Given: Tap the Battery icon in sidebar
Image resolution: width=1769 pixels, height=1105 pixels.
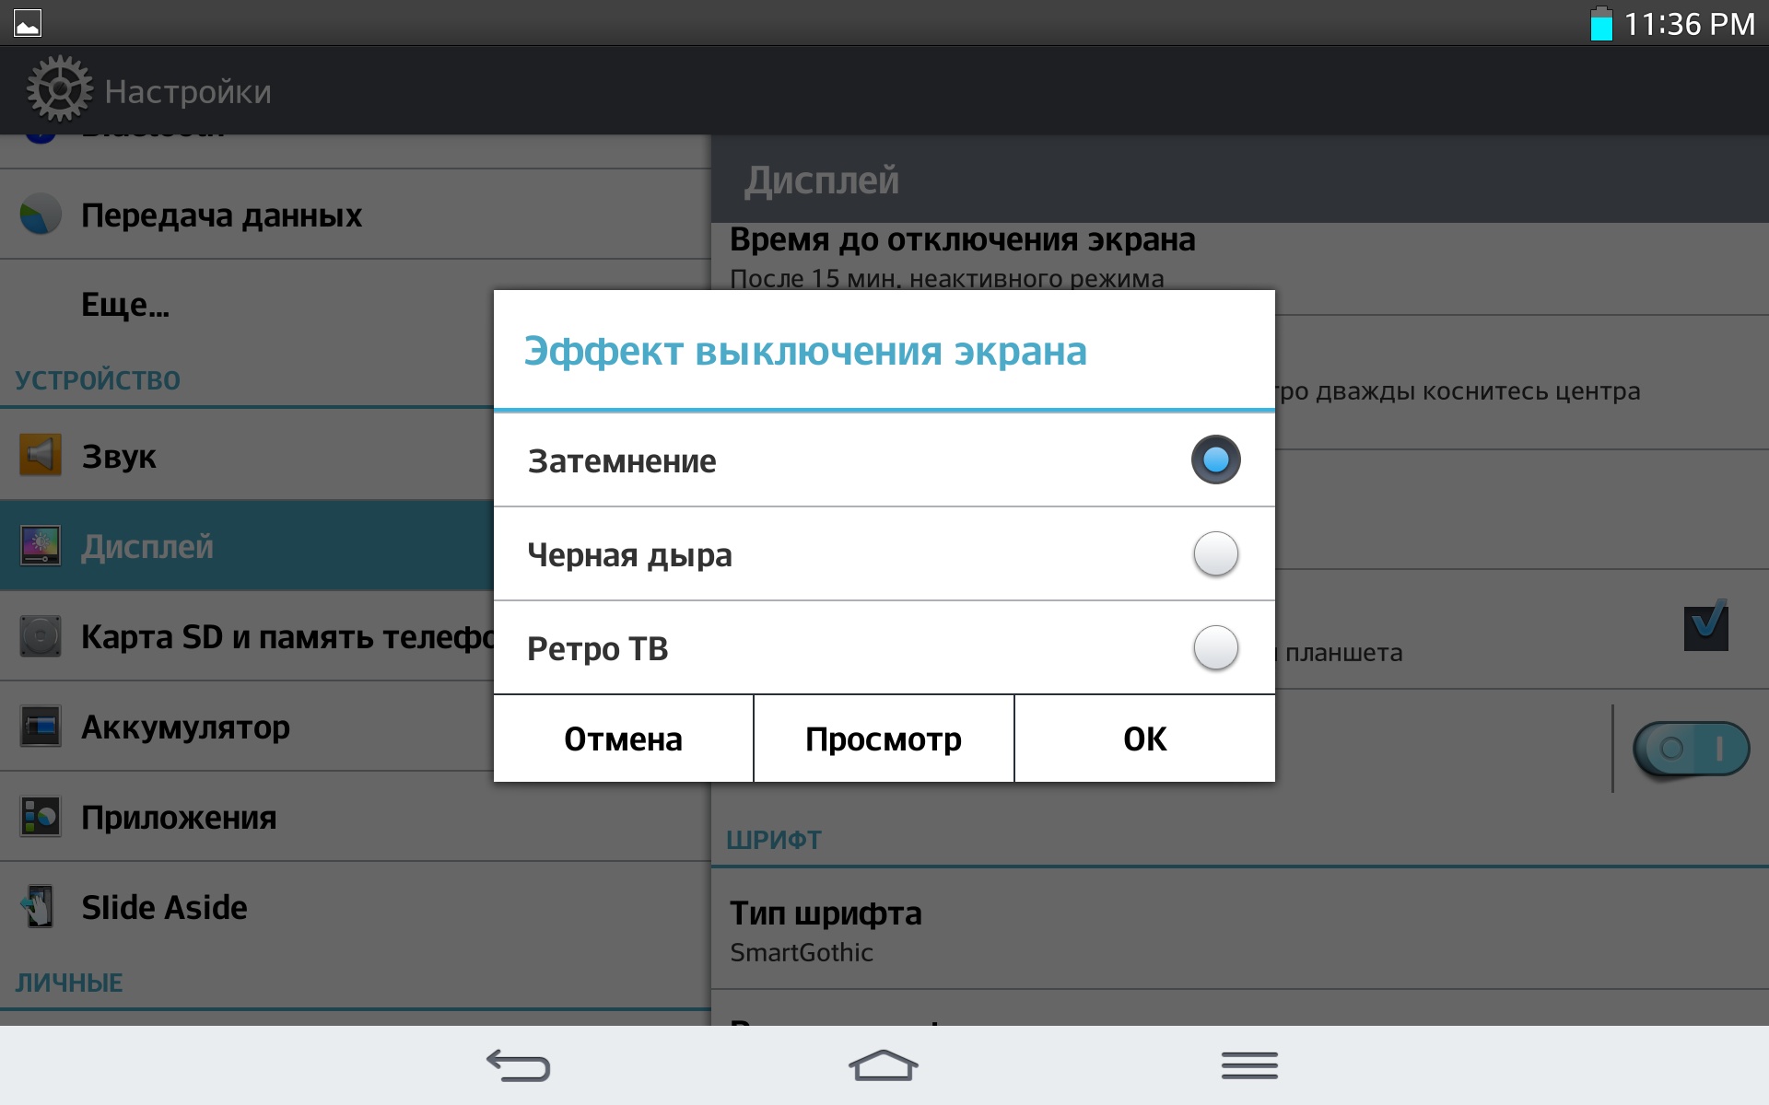Looking at the screenshot, I should click(x=41, y=727).
